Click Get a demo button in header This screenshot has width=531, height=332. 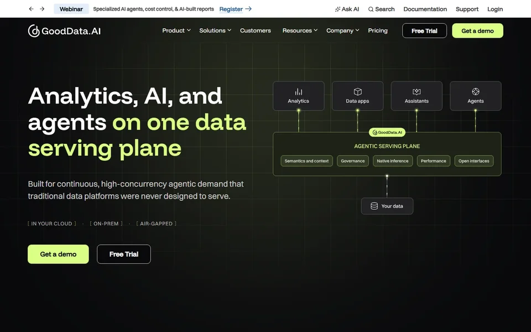coord(477,31)
